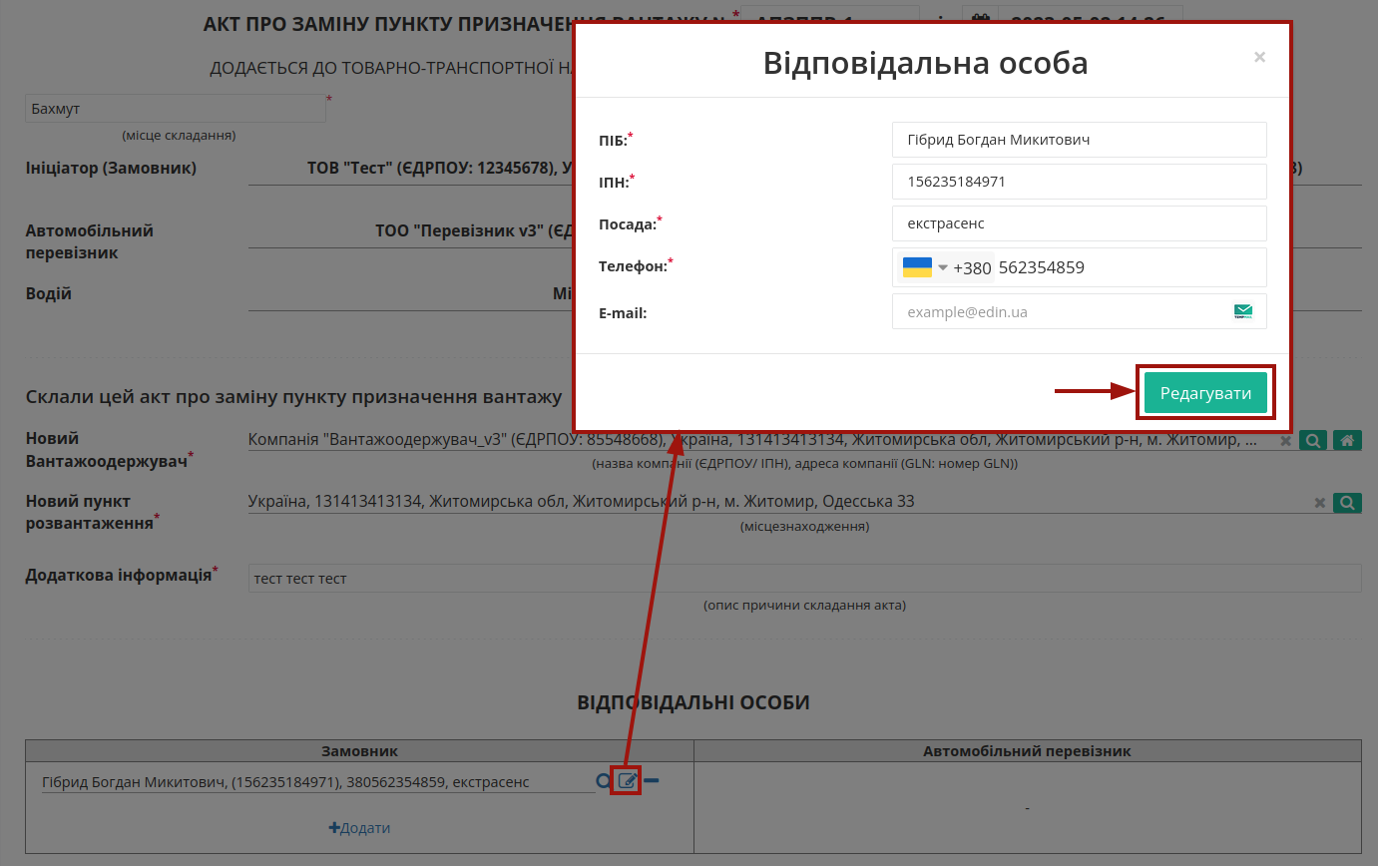Click the (опис причини складання акта) hint
This screenshot has height=866, width=1378.
point(804,606)
